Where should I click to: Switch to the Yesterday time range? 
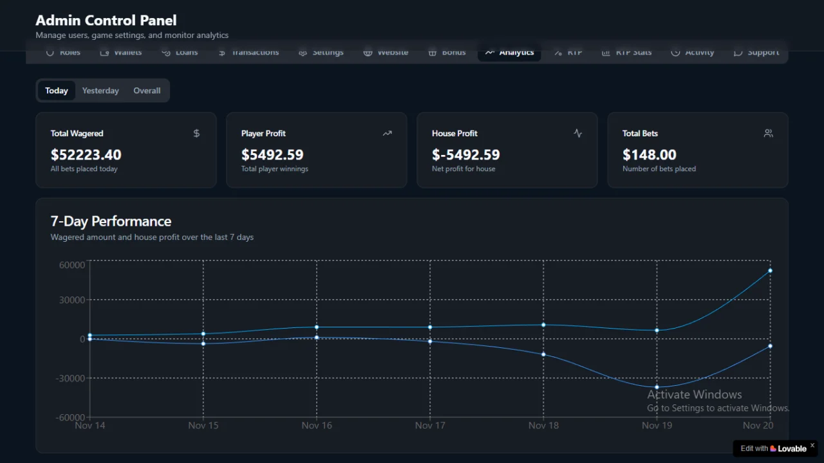100,91
